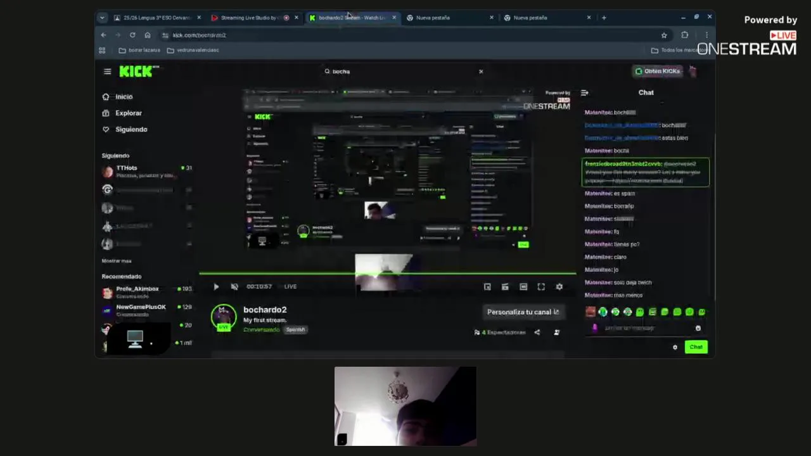The image size is (811, 456).
Task: Open the emoji picker in chat input
Action: point(698,328)
